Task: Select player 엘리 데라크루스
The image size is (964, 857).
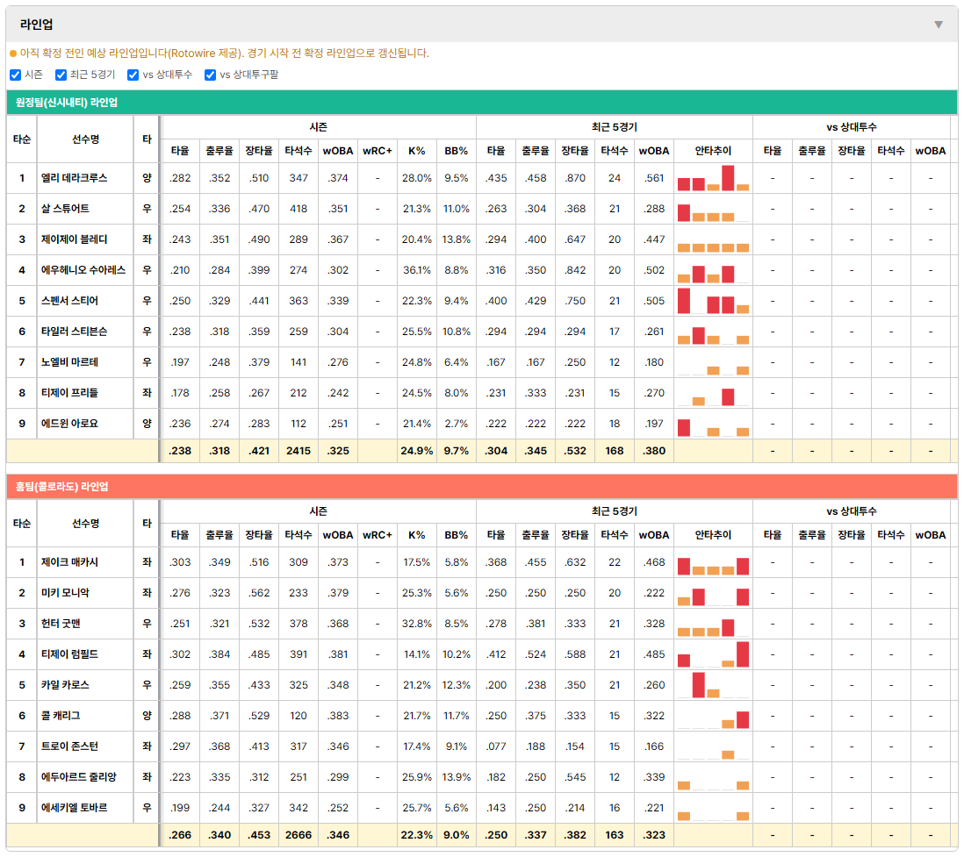Action: coord(74,178)
